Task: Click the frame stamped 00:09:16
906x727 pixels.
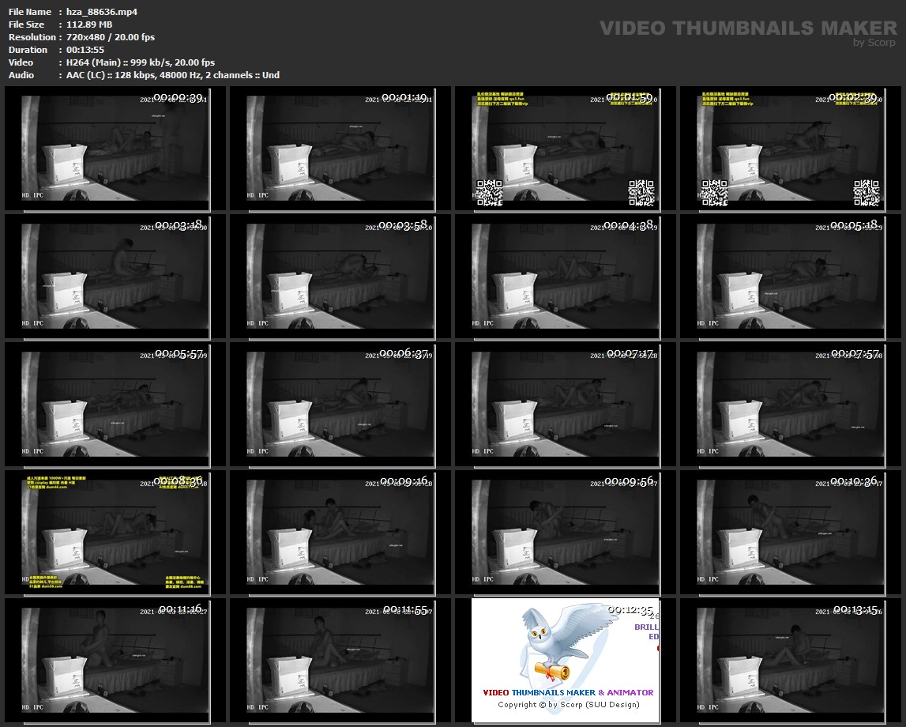Action: click(340, 532)
